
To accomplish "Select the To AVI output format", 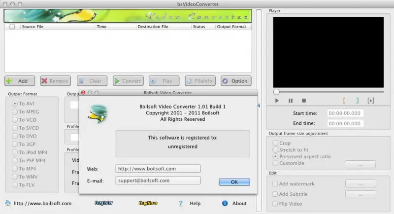I will click(x=15, y=104).
